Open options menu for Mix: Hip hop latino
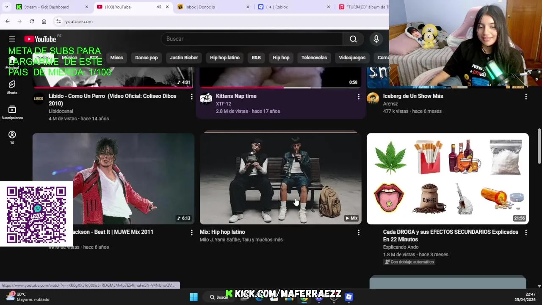Screen dimensions: 542x305 [358, 233]
